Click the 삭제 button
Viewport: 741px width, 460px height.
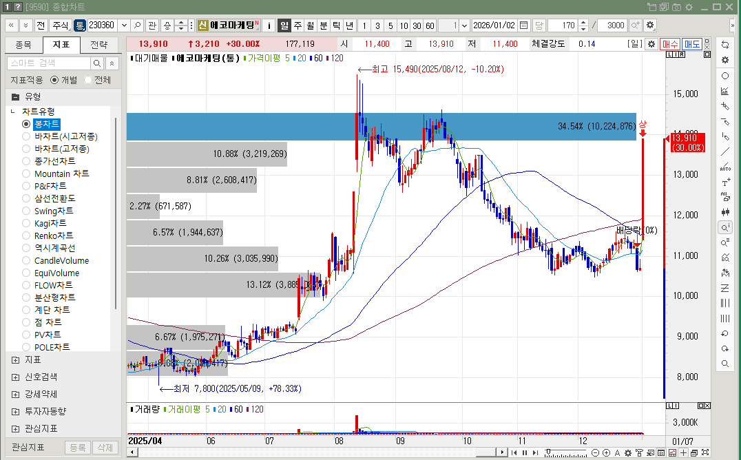[105, 447]
